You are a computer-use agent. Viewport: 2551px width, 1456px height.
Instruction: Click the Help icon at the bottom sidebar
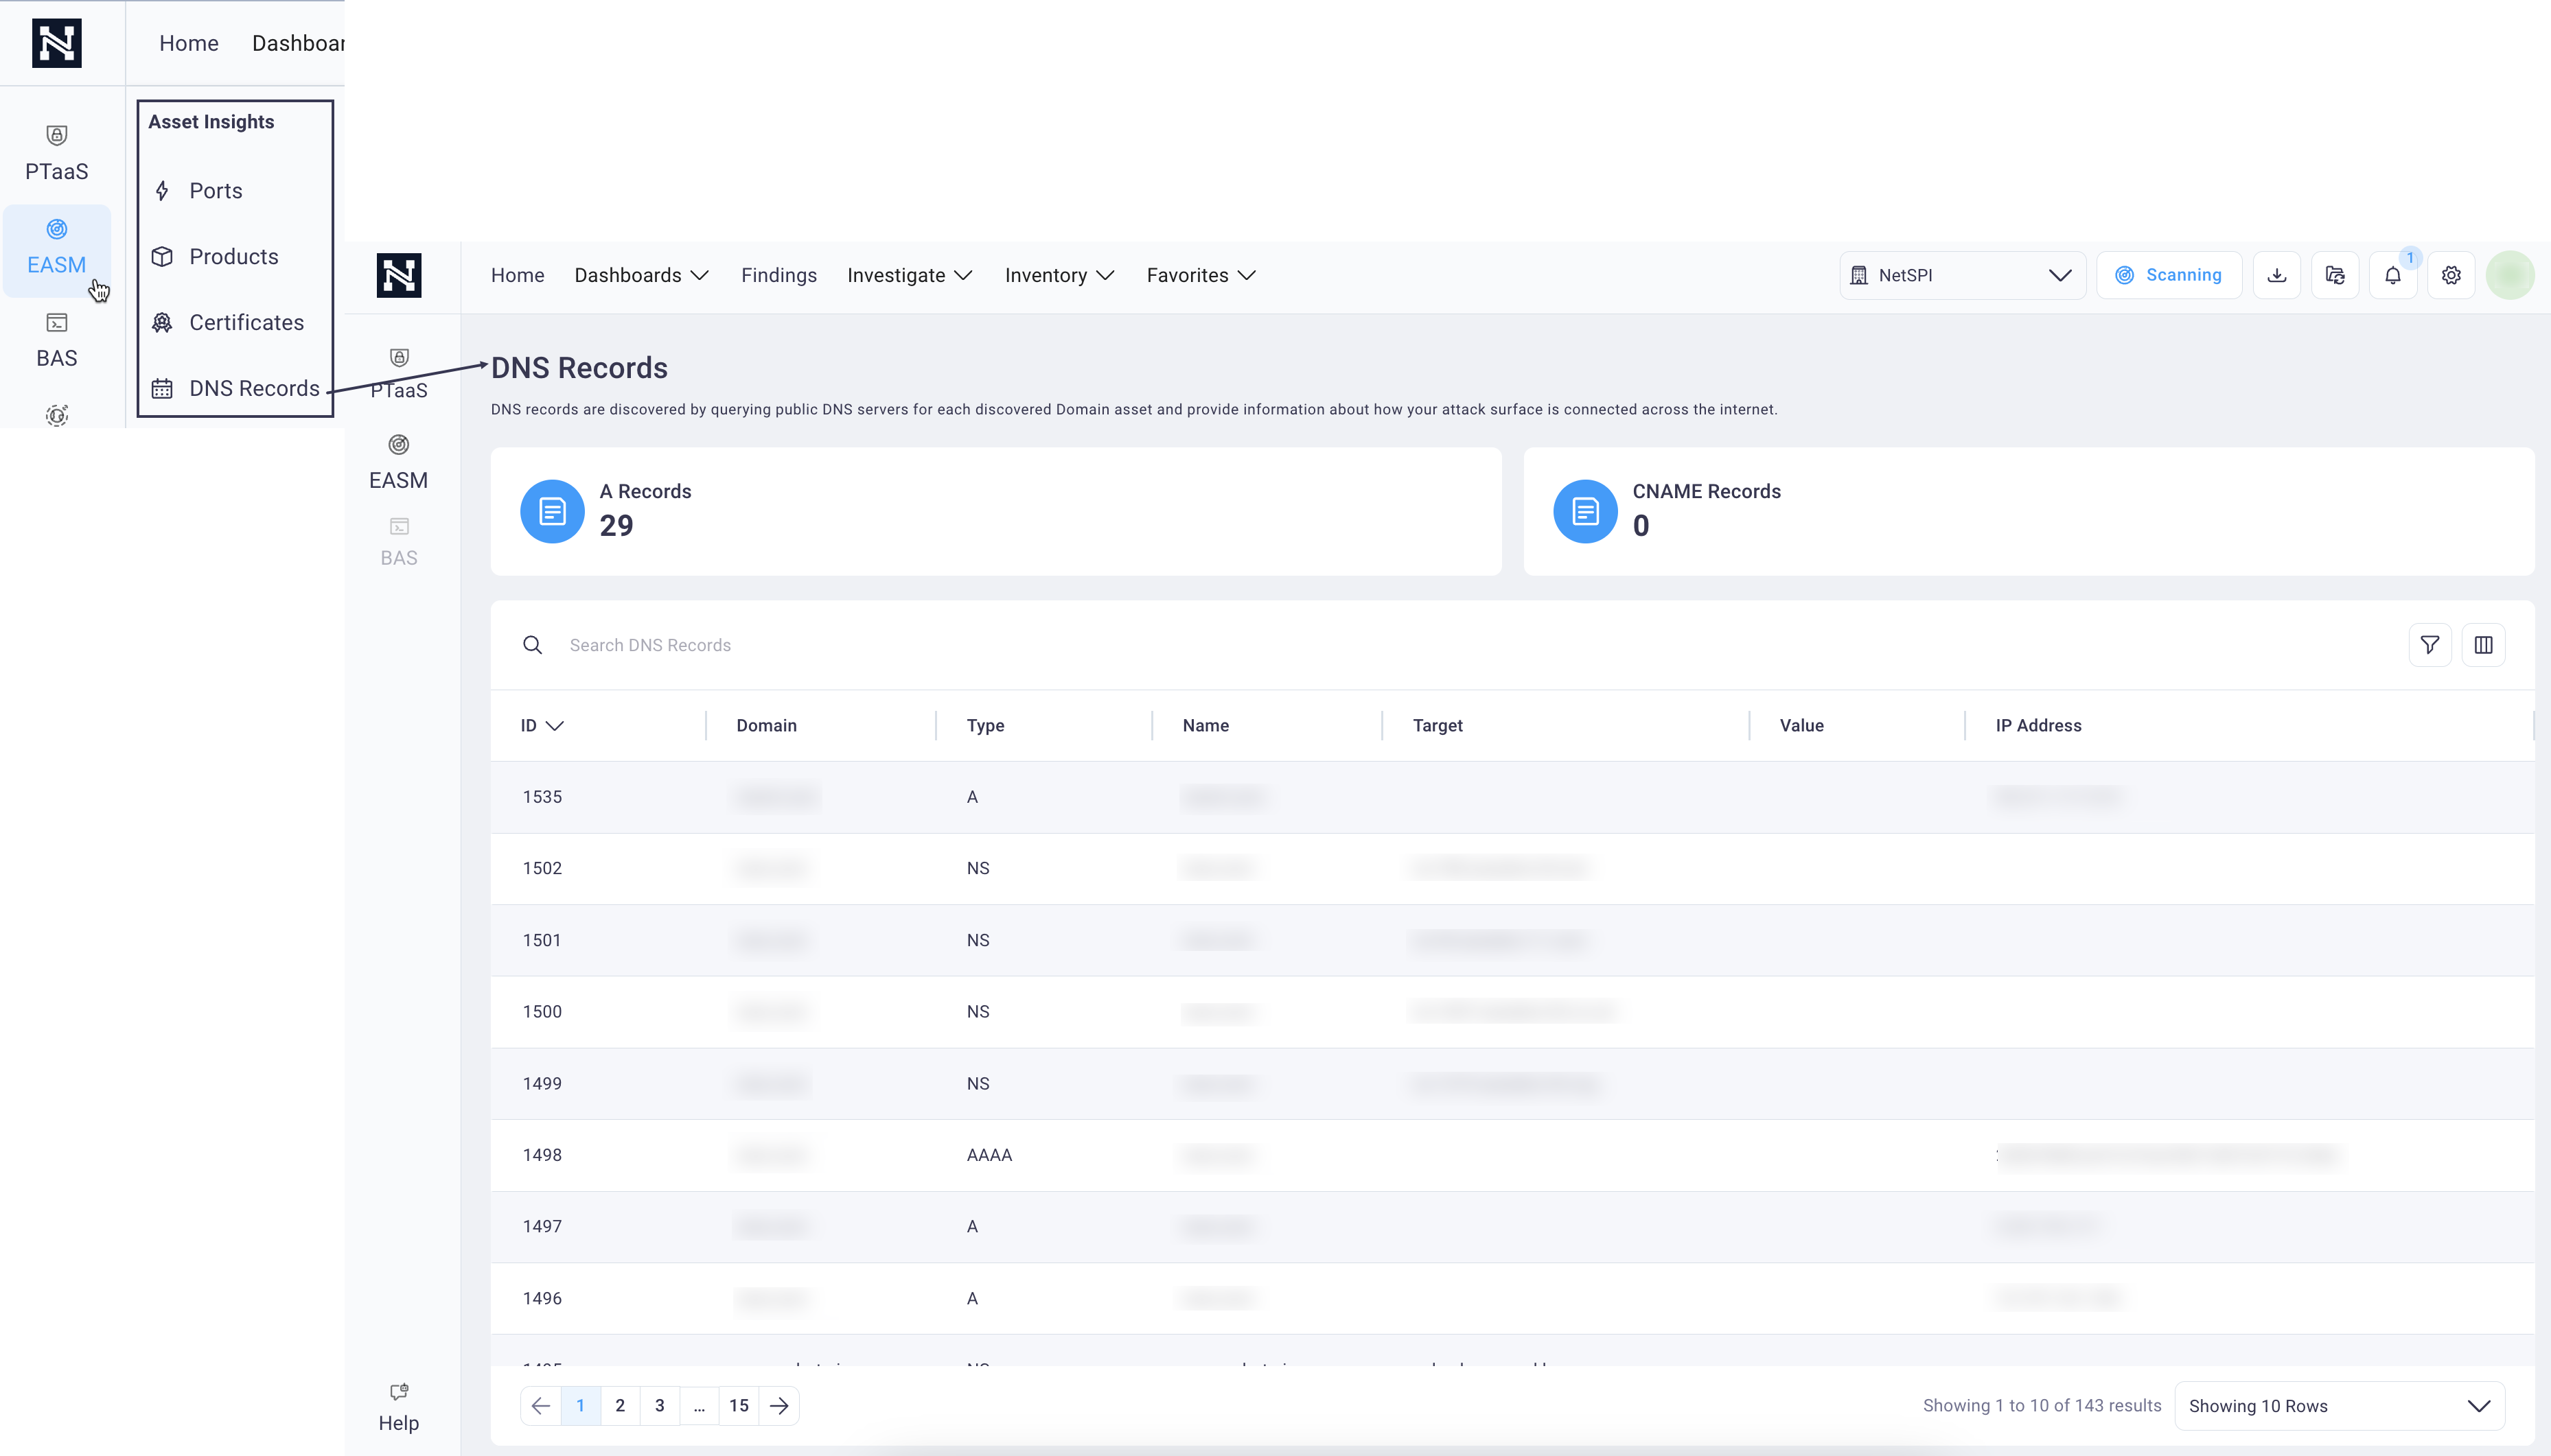point(398,1405)
